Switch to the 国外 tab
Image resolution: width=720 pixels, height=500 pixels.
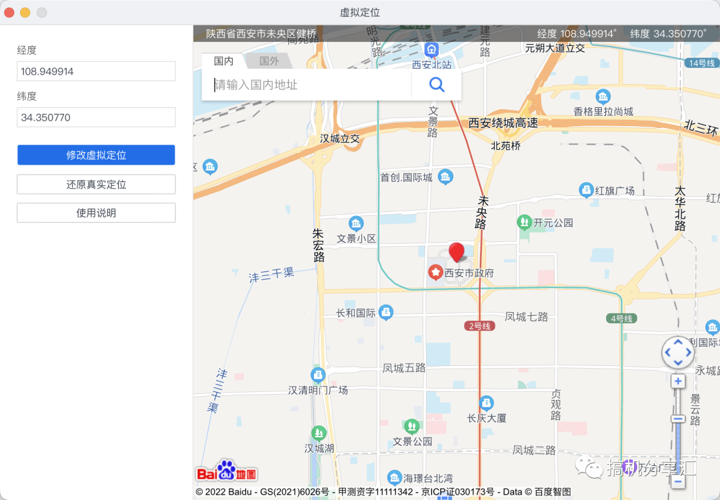coord(269,61)
